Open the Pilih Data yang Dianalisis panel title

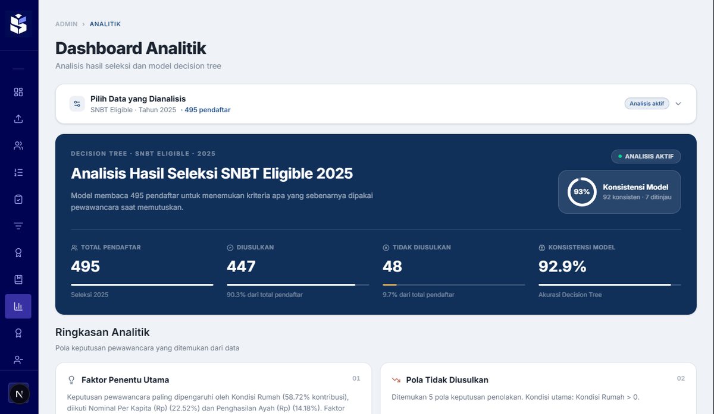click(x=138, y=99)
